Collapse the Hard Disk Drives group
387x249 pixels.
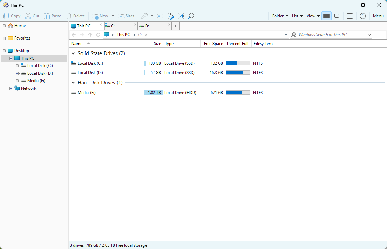(73, 83)
